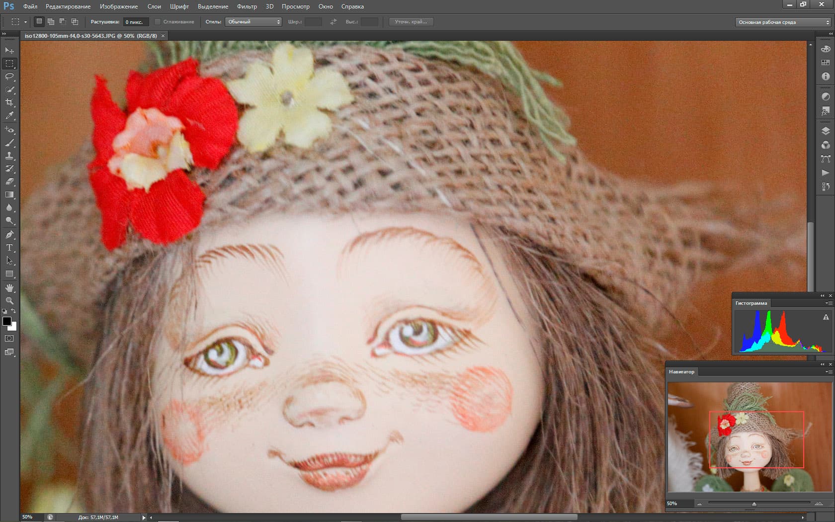This screenshot has height=522, width=835.
Task: Open the Изображение menu
Action: coord(119,6)
